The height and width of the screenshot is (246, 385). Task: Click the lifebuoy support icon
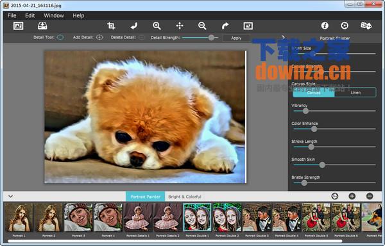(345, 26)
